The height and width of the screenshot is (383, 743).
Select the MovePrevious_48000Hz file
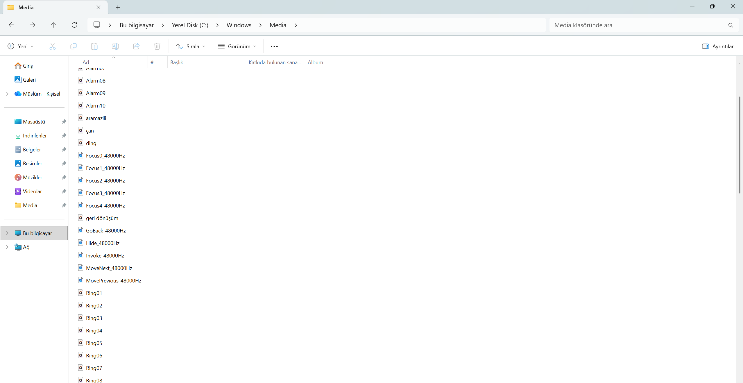114,280
